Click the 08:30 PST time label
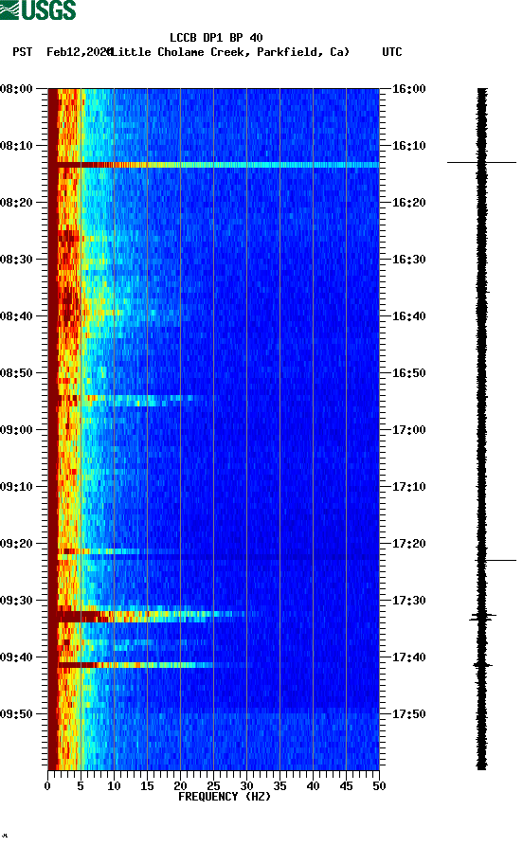 [17, 259]
